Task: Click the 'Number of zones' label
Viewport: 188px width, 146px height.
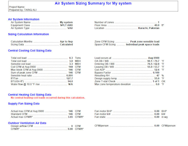Action: 104,22
